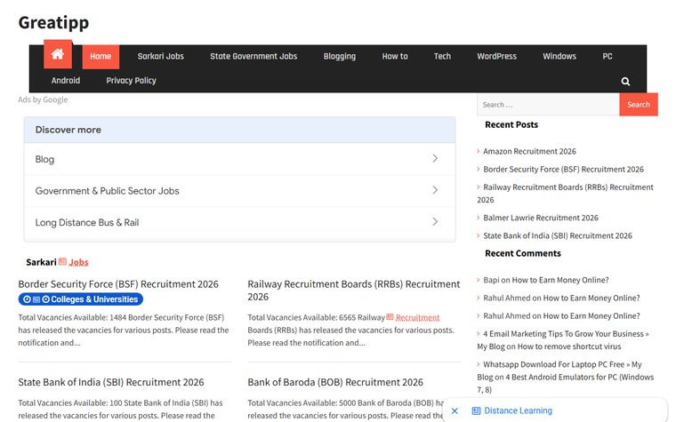Expand Long Distance Bus & Rail chevron

click(435, 222)
